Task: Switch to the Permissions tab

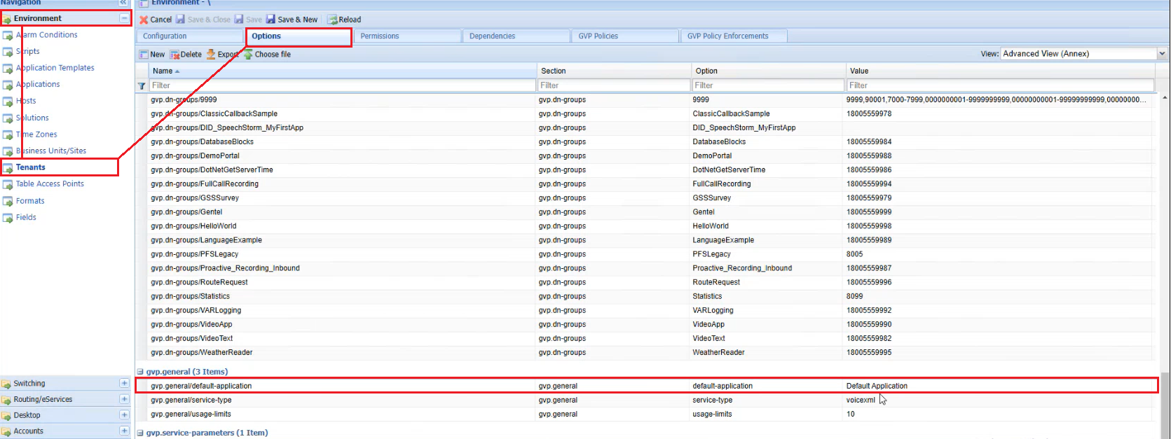Action: point(380,36)
